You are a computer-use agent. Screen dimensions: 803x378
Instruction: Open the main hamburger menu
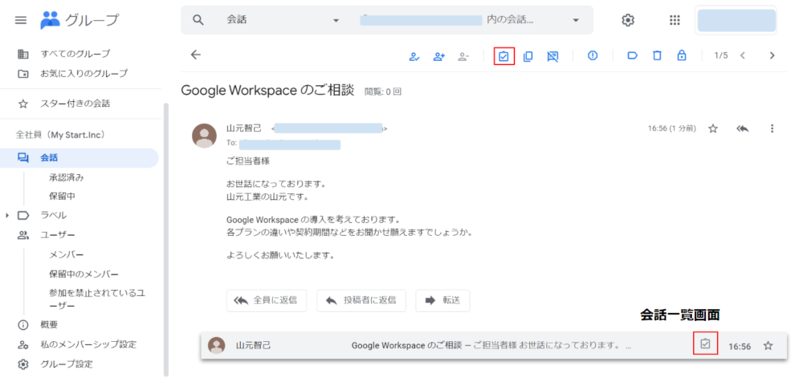pos(21,20)
